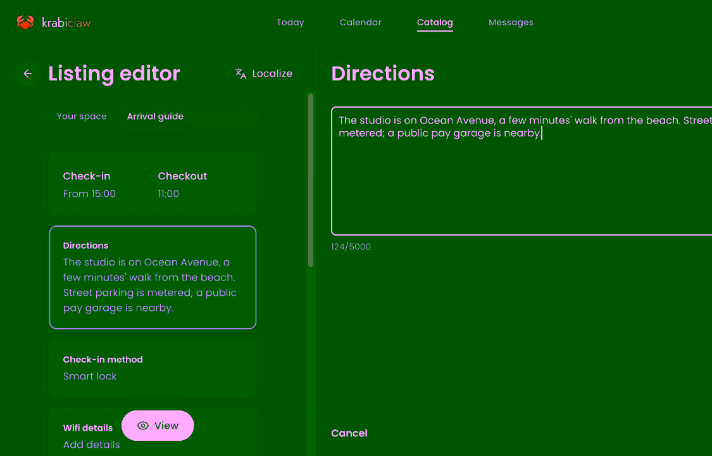Click the View preview button
The image size is (712, 456).
158,426
